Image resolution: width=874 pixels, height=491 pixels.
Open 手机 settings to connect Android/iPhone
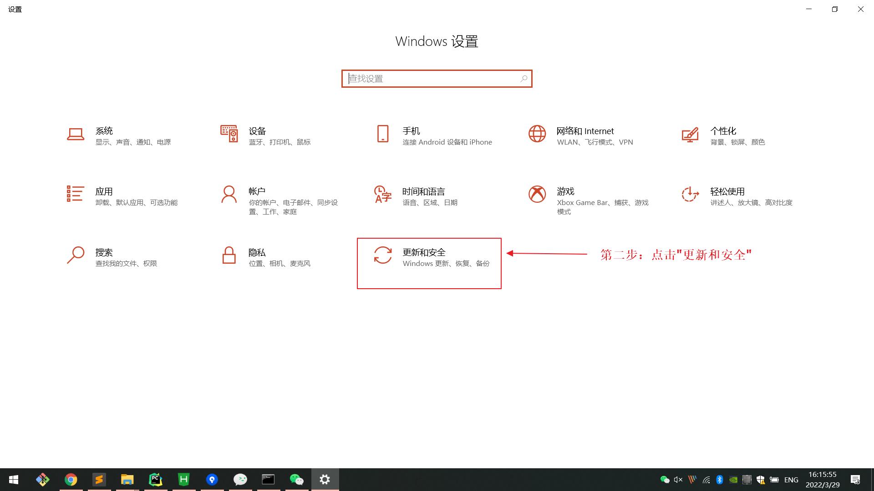(x=412, y=136)
